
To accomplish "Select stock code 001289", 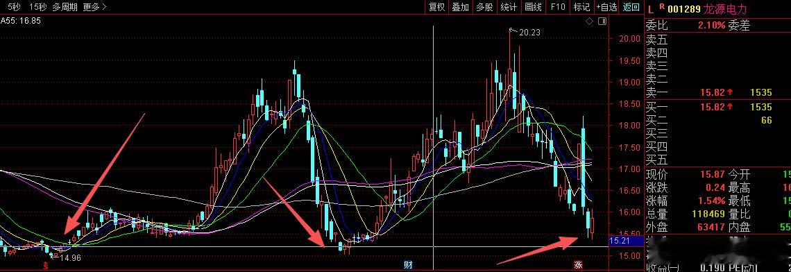I will [x=684, y=9].
